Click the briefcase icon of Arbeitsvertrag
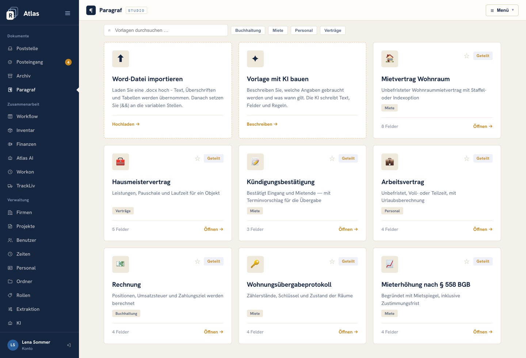This screenshot has width=526, height=358. pos(390,161)
